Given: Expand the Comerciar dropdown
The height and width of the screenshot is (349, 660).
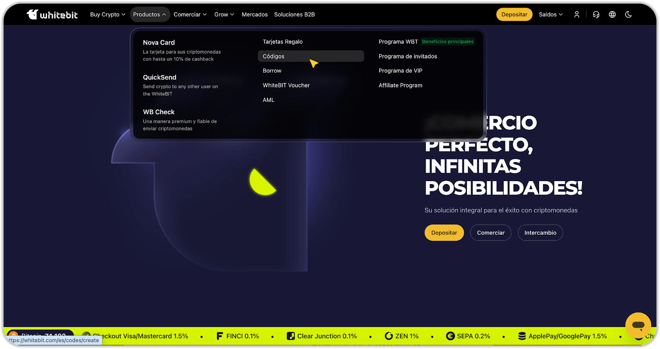Looking at the screenshot, I should point(190,14).
